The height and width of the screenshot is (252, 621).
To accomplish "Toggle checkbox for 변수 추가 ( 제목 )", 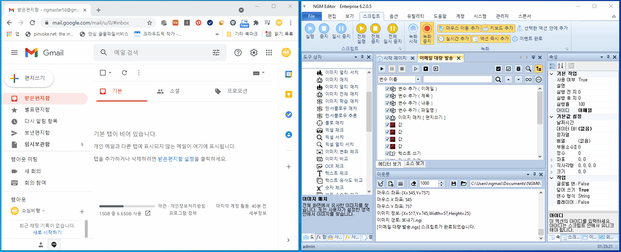I will click(387, 96).
